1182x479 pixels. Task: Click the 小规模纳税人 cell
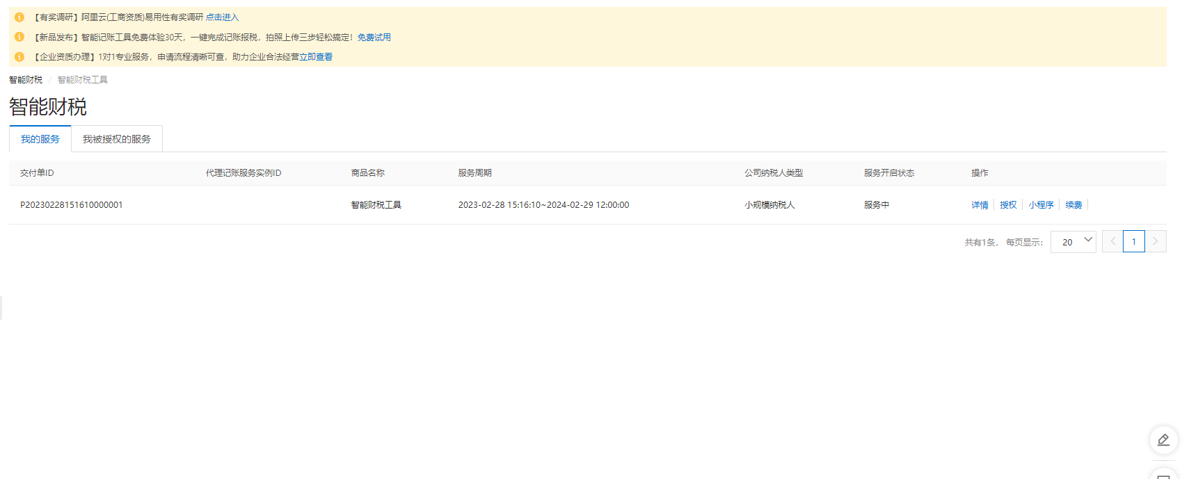pyautogui.click(x=769, y=205)
